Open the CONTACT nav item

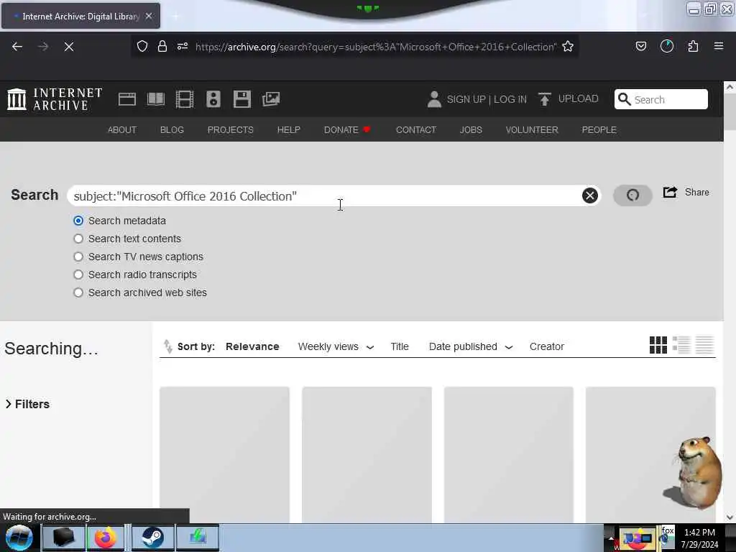click(416, 129)
